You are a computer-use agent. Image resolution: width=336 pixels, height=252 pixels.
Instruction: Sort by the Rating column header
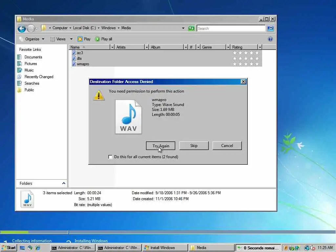coord(244,47)
